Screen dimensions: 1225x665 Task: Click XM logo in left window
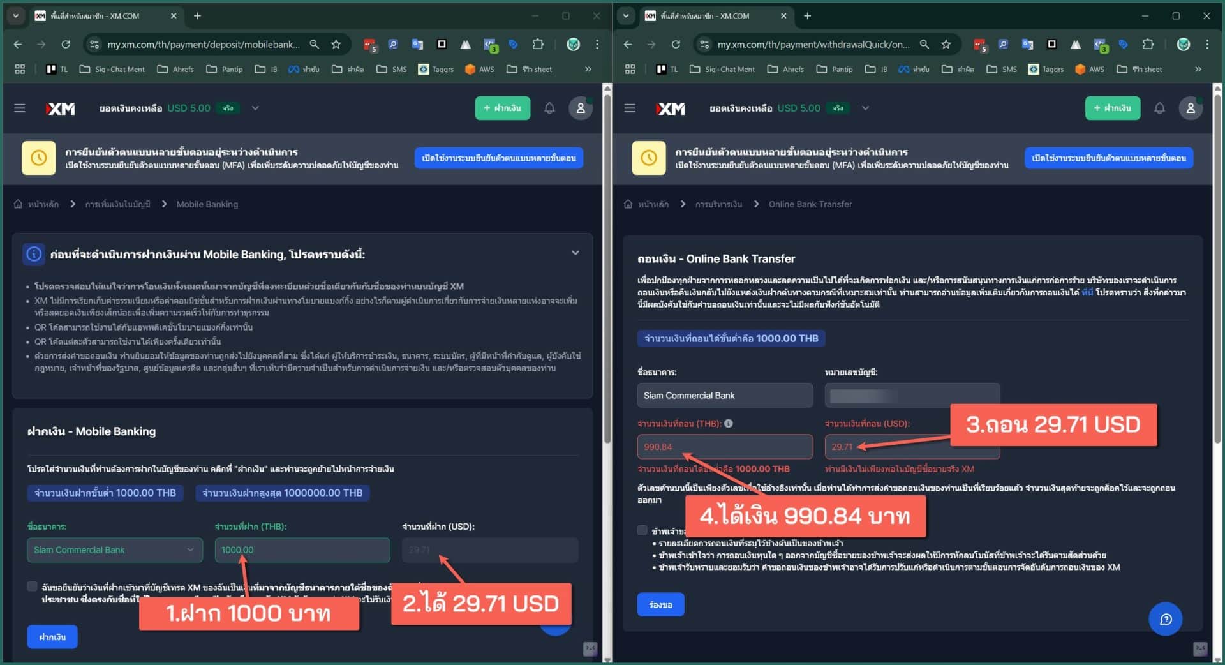[x=61, y=108]
